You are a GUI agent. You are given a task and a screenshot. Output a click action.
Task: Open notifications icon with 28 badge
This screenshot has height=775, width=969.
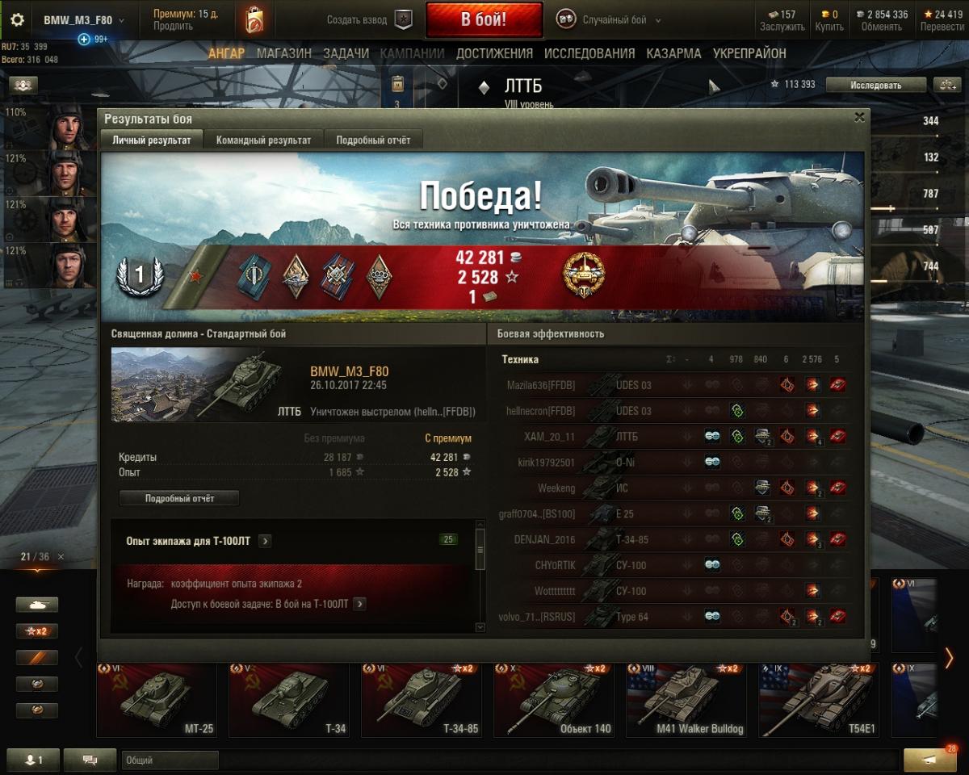pyautogui.click(x=930, y=760)
